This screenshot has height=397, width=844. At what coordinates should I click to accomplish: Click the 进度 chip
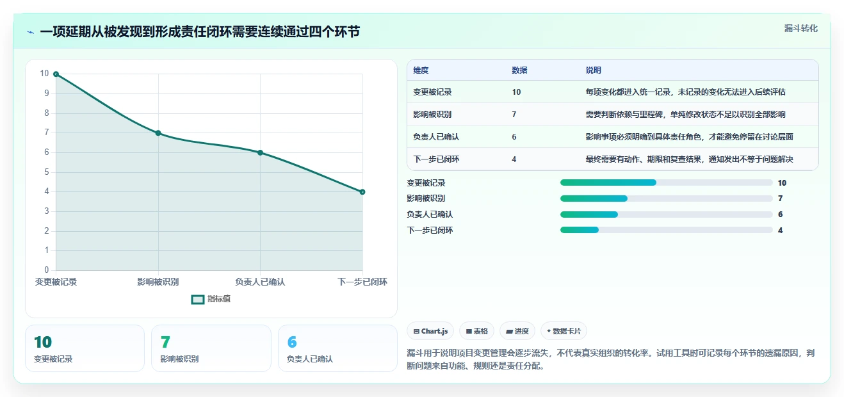point(517,331)
